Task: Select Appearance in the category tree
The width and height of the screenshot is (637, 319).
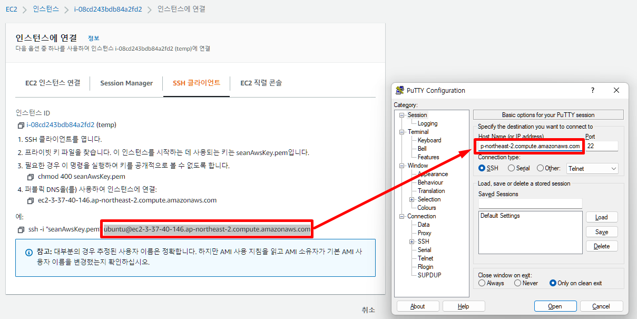Action: point(433,174)
